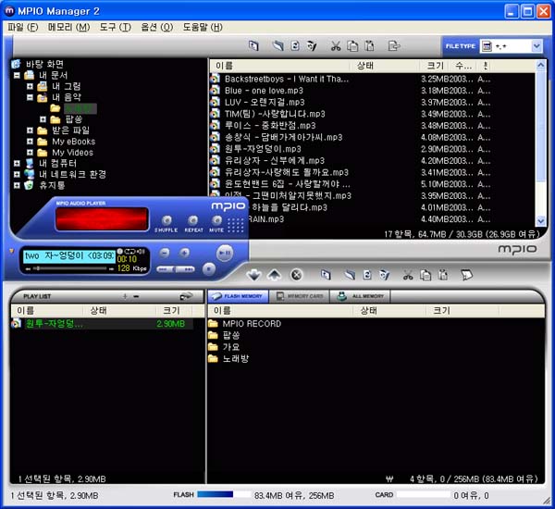Click the device toolbar's refresh icon

[367, 275]
